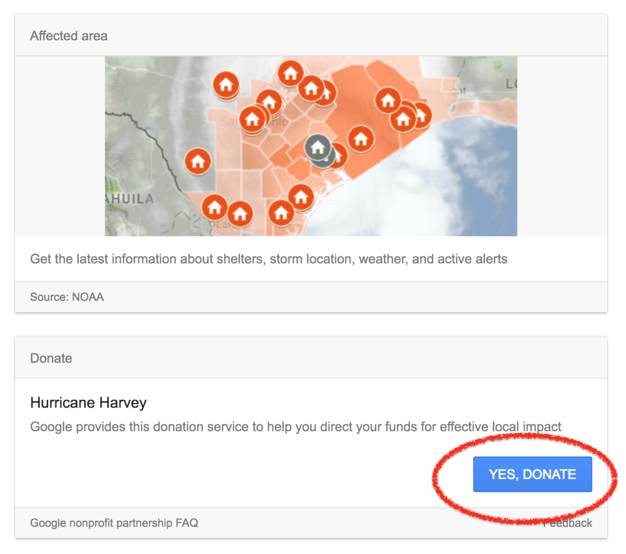The image size is (626, 554).
Task: Click the upper shelter marker near Corpus Christi
Action: pos(301,197)
